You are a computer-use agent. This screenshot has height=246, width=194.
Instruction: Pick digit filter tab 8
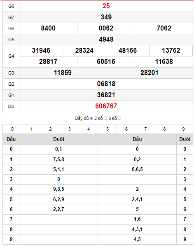(164, 129)
